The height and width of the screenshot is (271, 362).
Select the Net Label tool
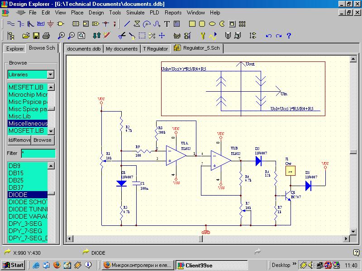pos(41,23)
